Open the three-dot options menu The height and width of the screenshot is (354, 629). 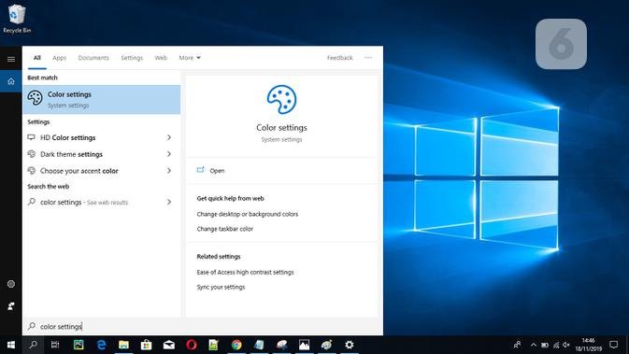click(x=368, y=58)
